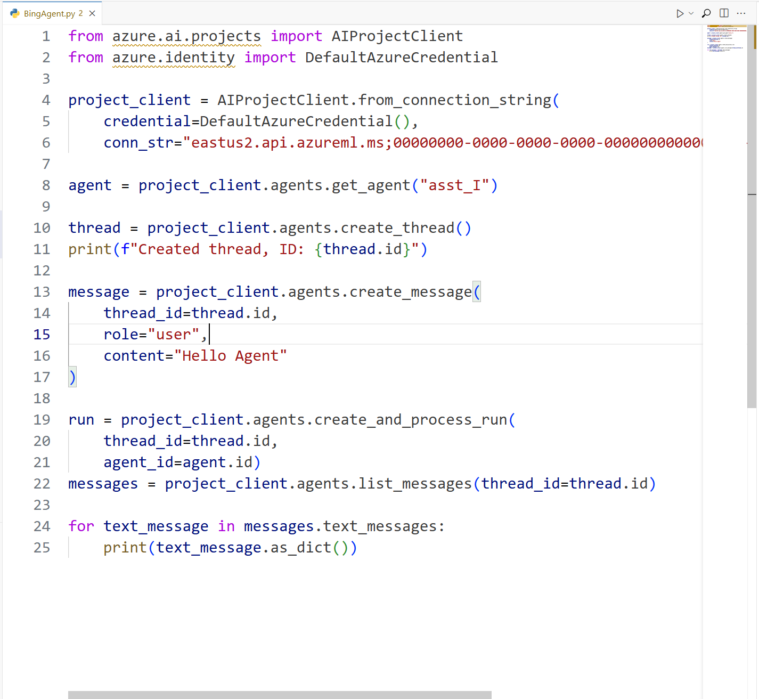The image size is (759, 699).
Task: Click the conn_str connection string on line 6
Action: coord(373,142)
